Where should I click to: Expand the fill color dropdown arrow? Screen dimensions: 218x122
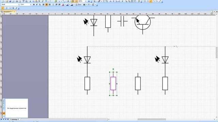(x=74, y=4)
